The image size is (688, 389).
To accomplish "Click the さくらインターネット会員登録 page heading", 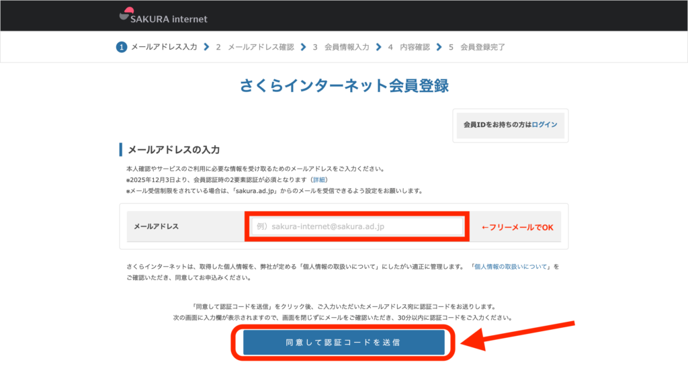I will coord(343,85).
